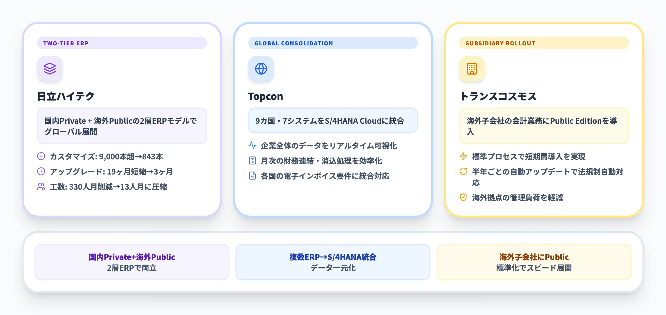Screen dimensions: 666x315
Task: Select the clock icon next to アップグレード
Action: (x=41, y=171)
